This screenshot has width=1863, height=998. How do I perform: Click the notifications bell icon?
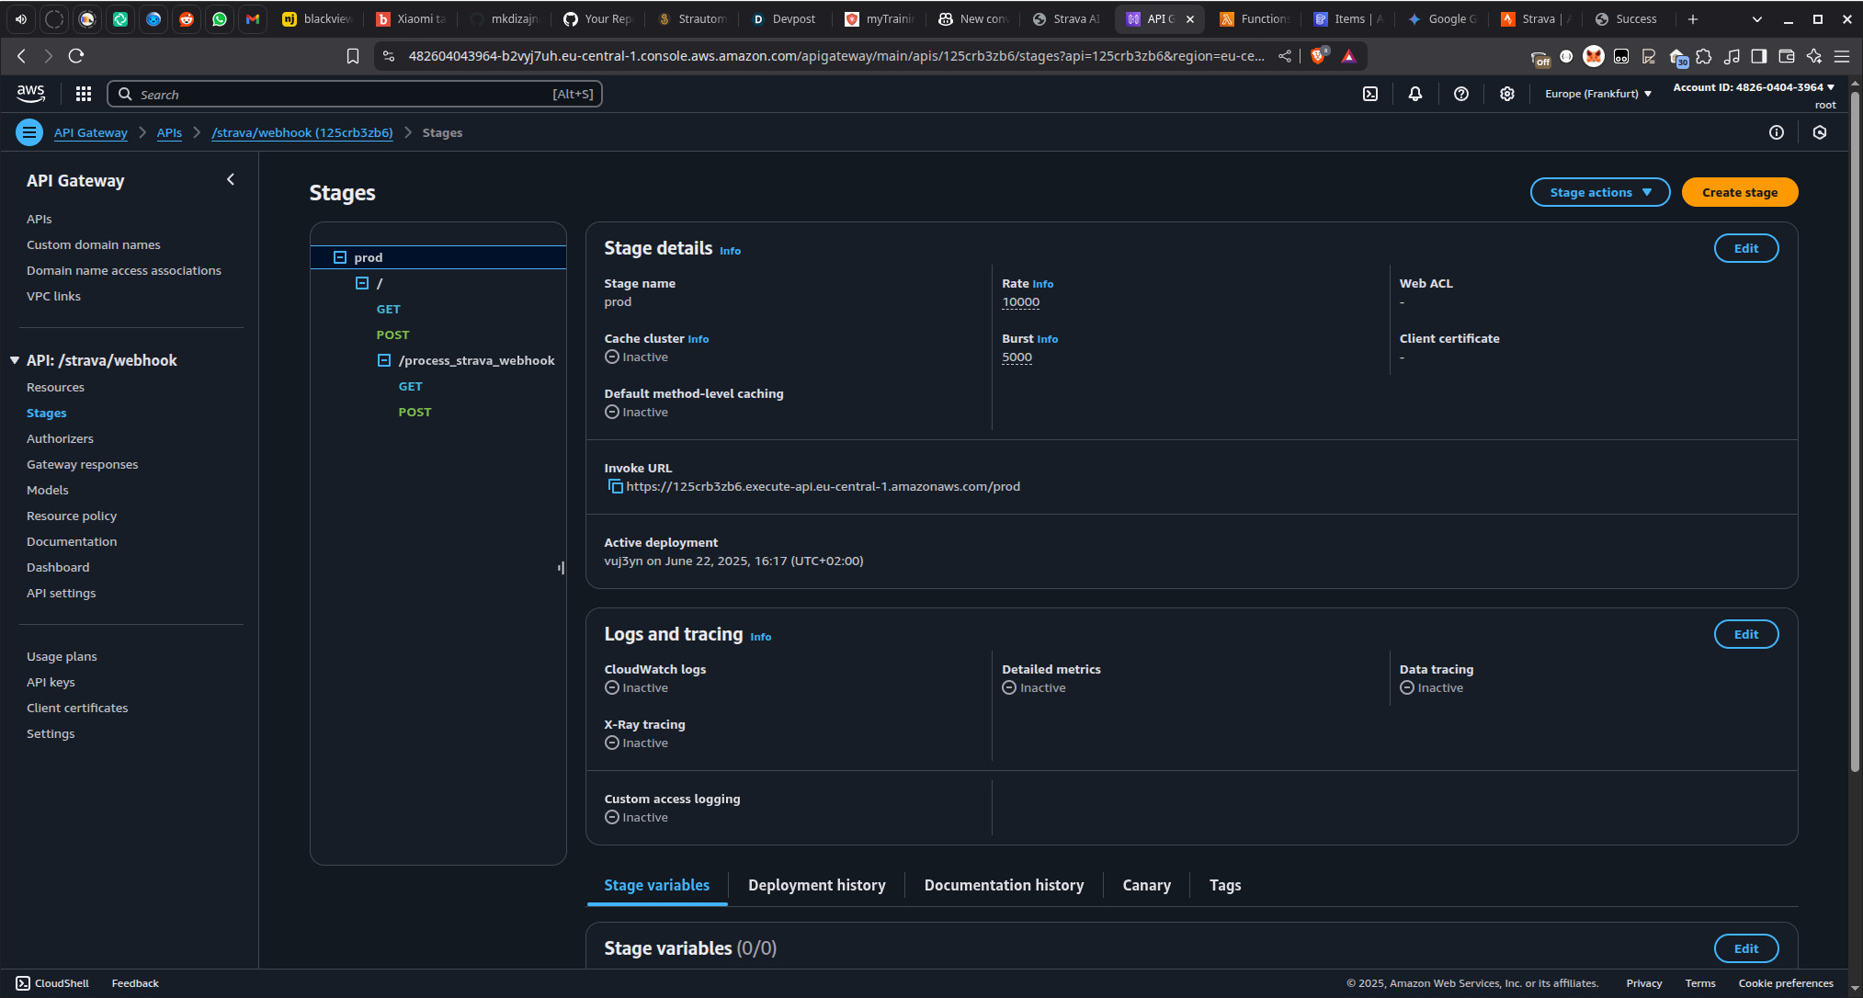[1415, 94]
